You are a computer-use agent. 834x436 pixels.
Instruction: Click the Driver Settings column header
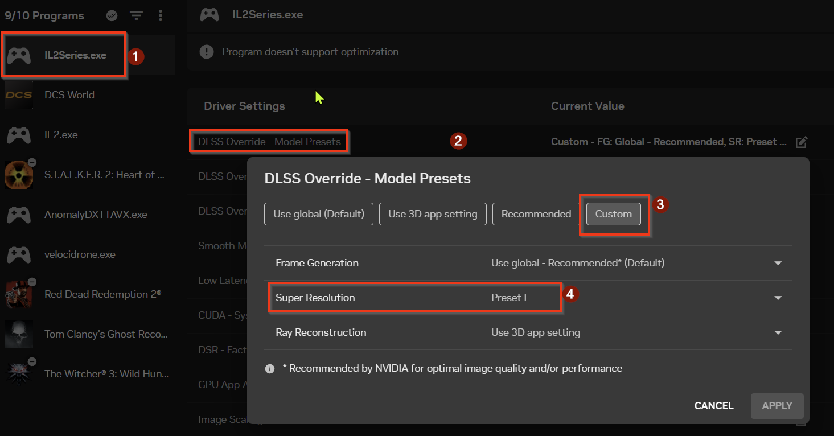pyautogui.click(x=244, y=106)
